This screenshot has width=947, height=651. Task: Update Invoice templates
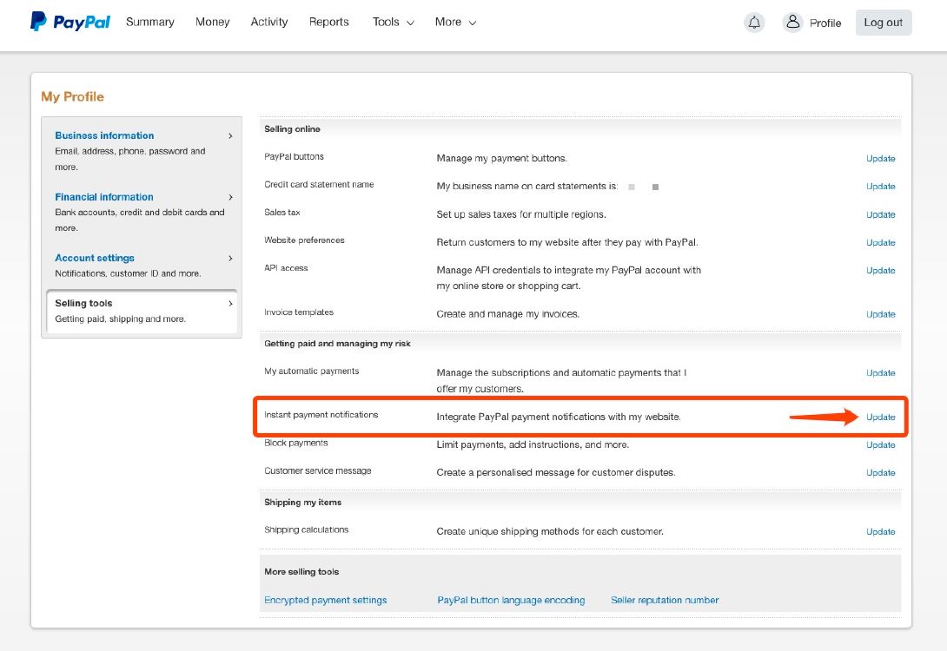pyautogui.click(x=881, y=314)
